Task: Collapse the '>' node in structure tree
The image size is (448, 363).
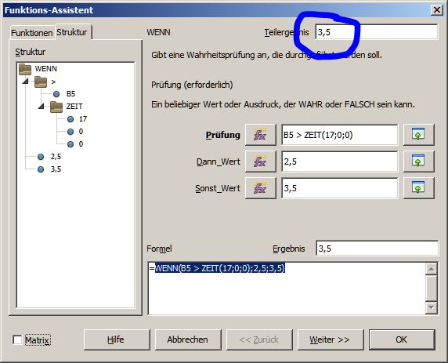Action: [x=26, y=82]
